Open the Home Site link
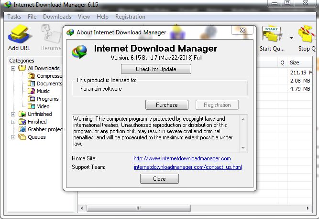The image size is (319, 219). pyautogui.click(x=182, y=158)
